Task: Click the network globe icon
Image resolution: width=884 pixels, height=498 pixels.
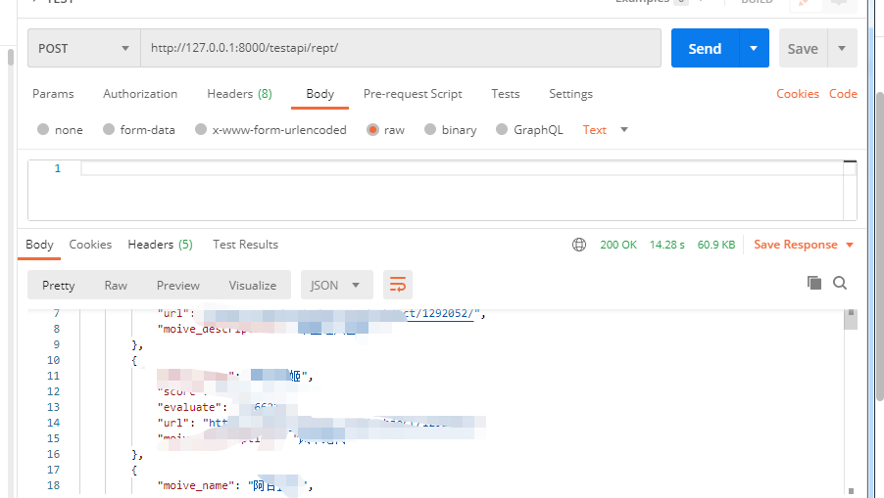Action: pos(579,245)
